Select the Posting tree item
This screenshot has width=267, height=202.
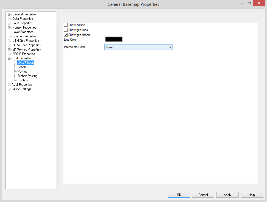pos(23,71)
